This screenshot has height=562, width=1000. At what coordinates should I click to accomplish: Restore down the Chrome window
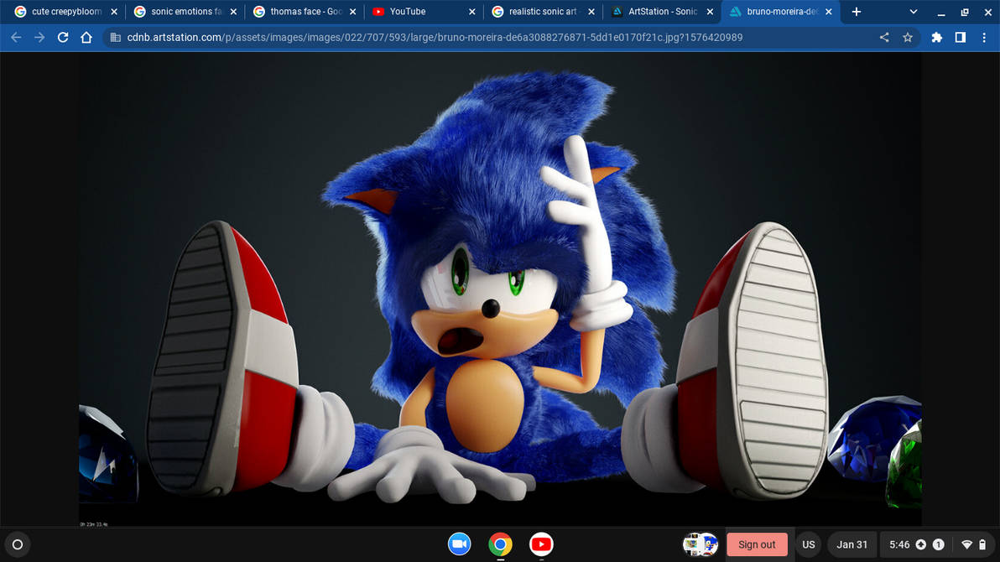[964, 12]
